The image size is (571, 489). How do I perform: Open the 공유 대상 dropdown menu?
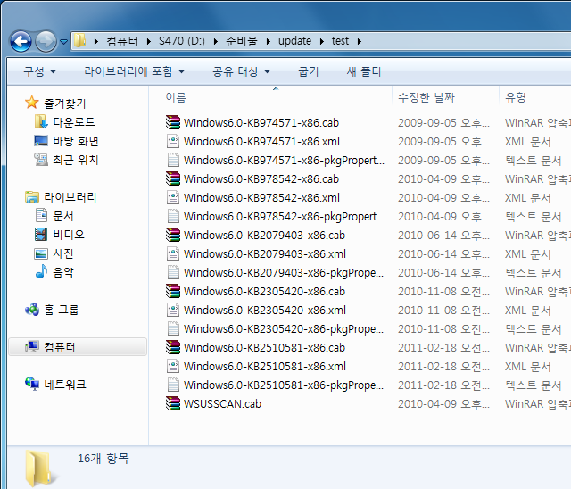[x=242, y=71]
